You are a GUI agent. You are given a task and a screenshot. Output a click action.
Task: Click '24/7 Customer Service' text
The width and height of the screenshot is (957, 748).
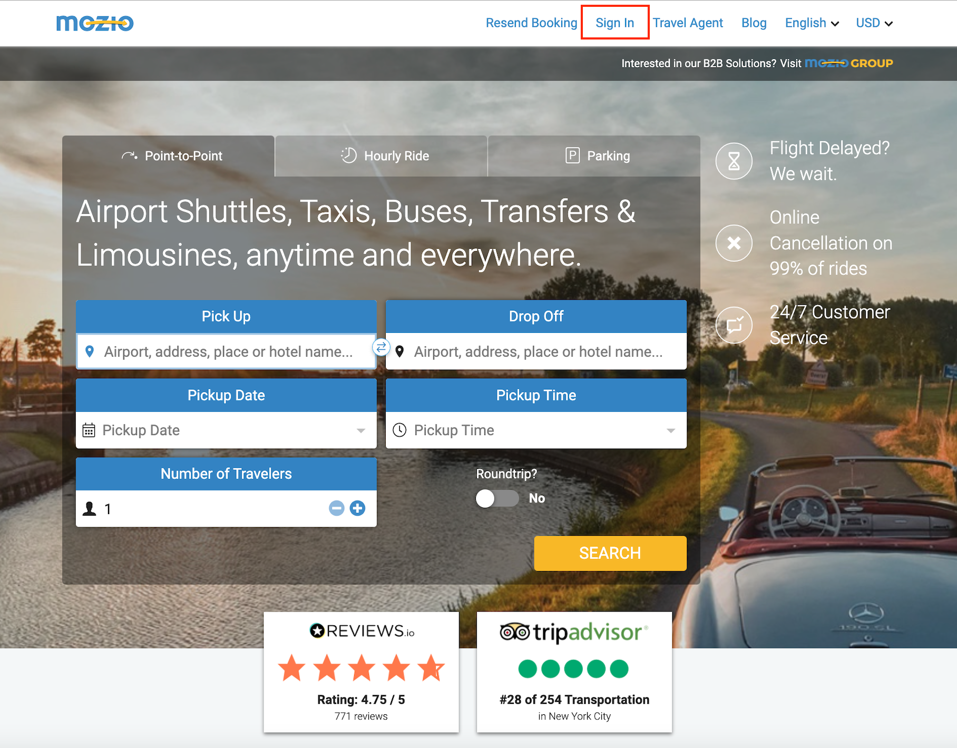coord(829,325)
